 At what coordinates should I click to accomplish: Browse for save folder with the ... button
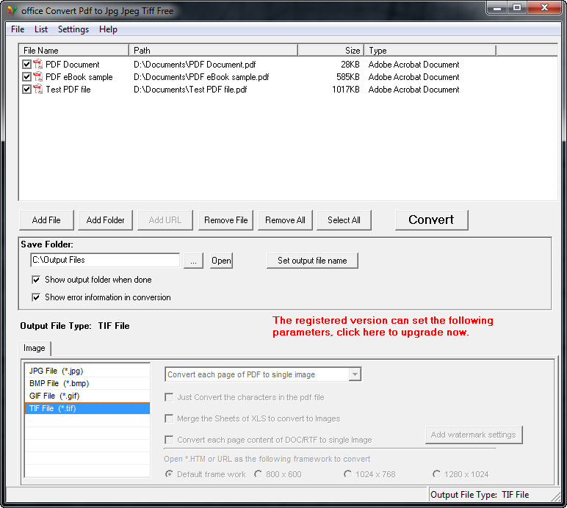pos(193,261)
